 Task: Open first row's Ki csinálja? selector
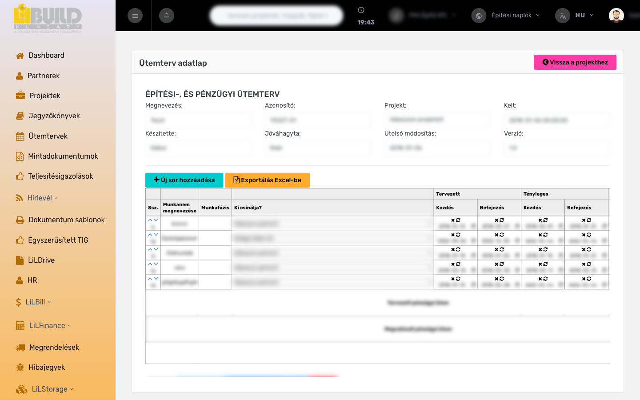[333, 224]
